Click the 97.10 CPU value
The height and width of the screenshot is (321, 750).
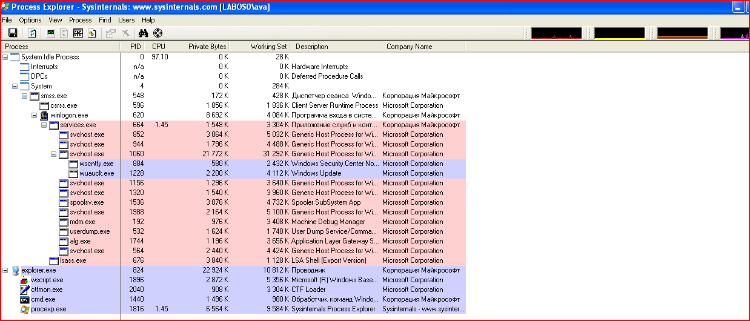pos(160,57)
